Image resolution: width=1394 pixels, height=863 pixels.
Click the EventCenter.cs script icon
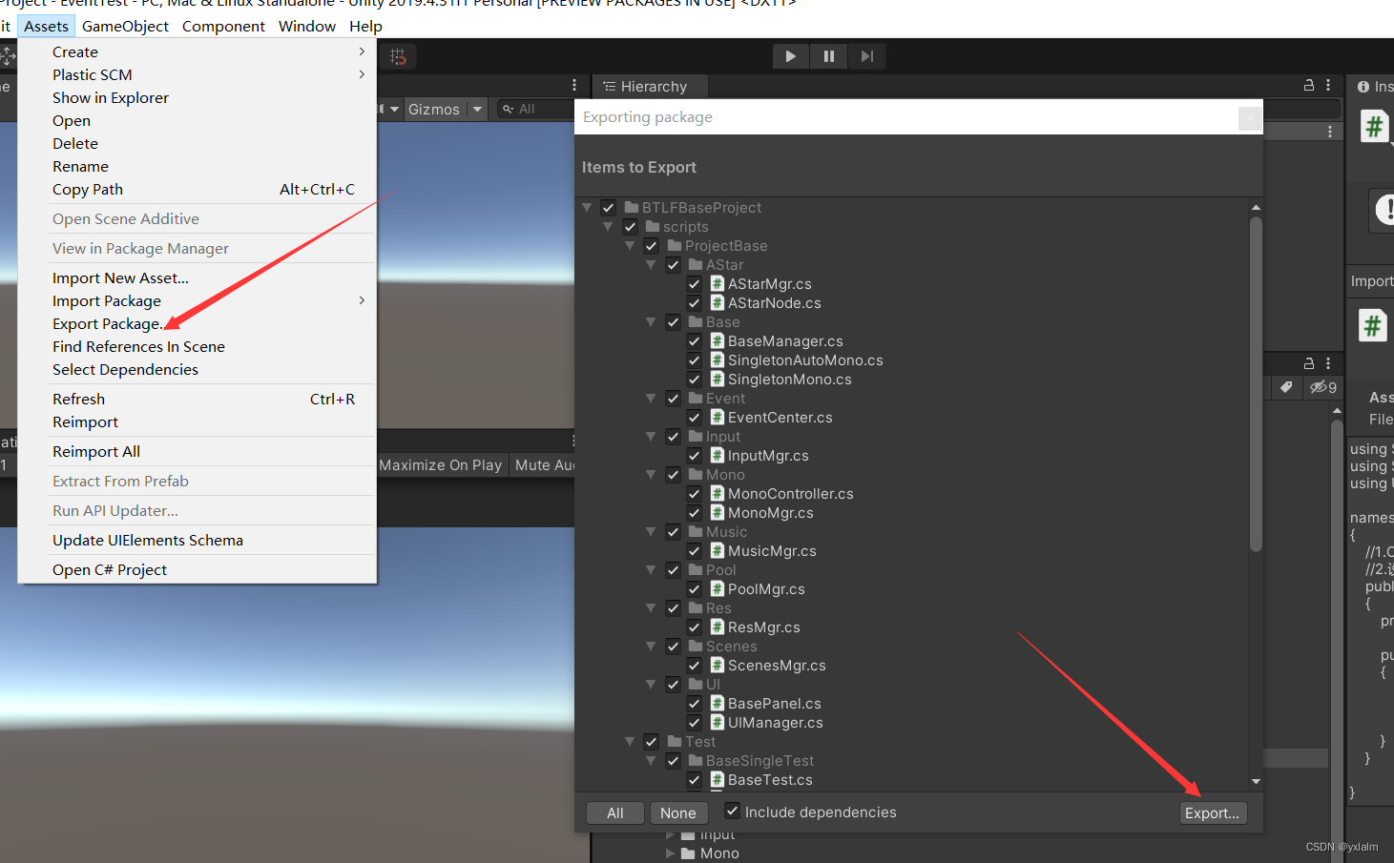pyautogui.click(x=718, y=417)
